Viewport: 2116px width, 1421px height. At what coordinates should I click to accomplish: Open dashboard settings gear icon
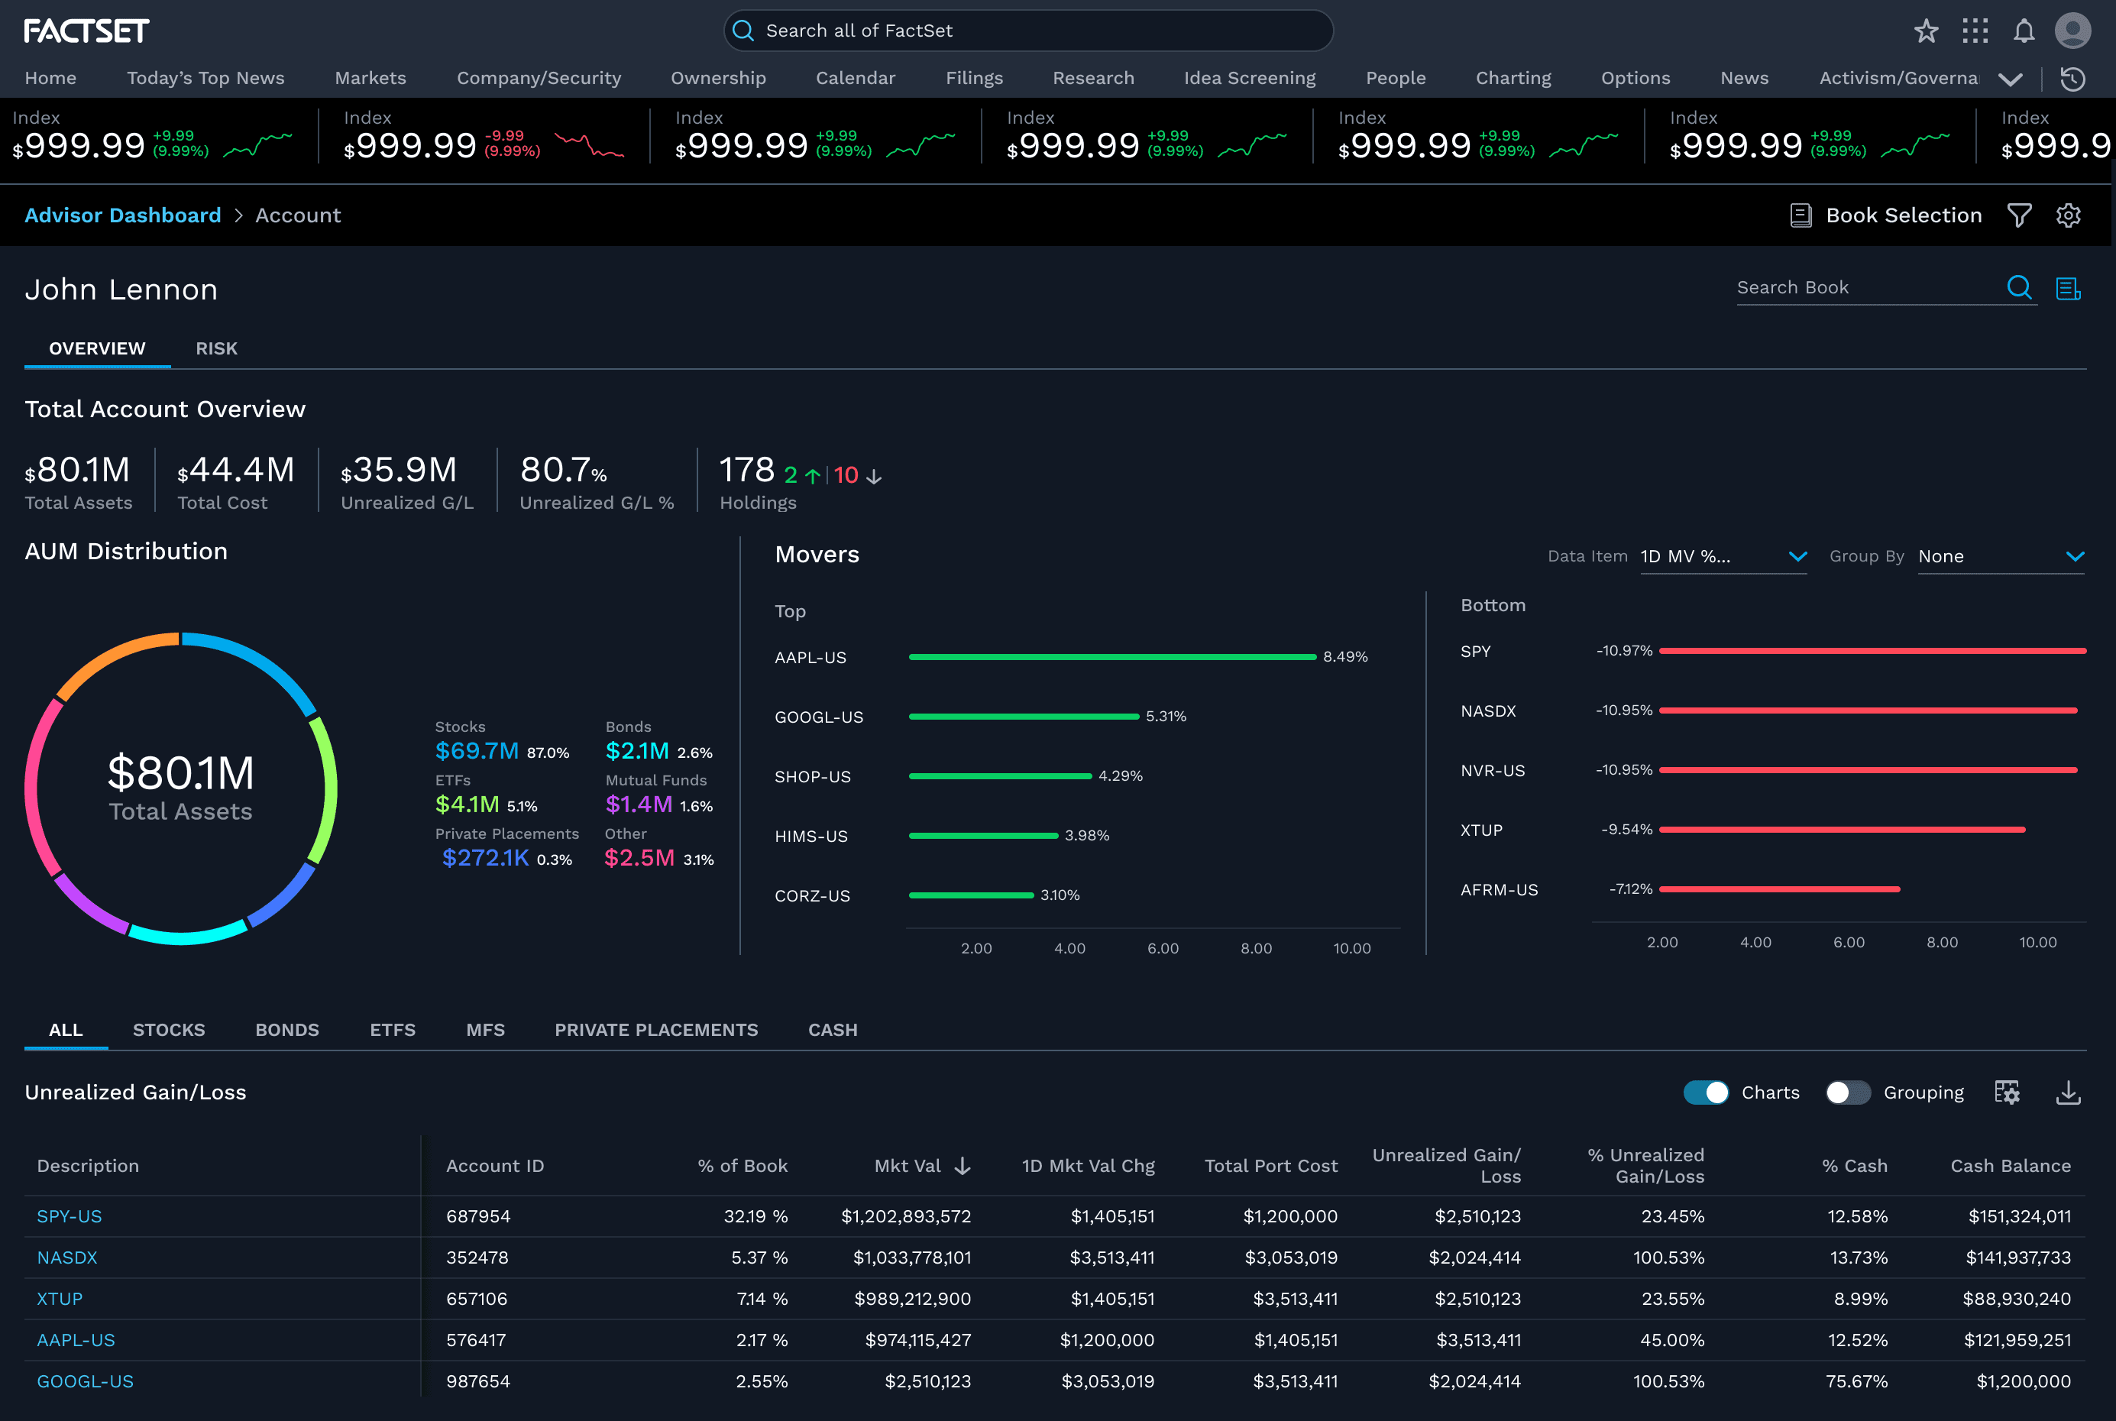(x=2068, y=215)
